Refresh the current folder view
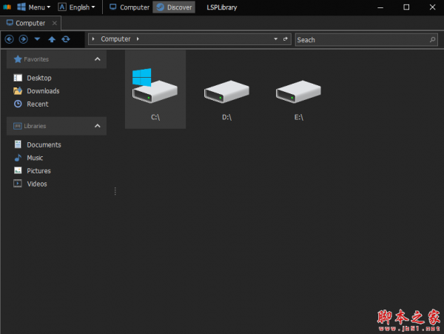Screen dimensions: 444x334 (x=66, y=39)
